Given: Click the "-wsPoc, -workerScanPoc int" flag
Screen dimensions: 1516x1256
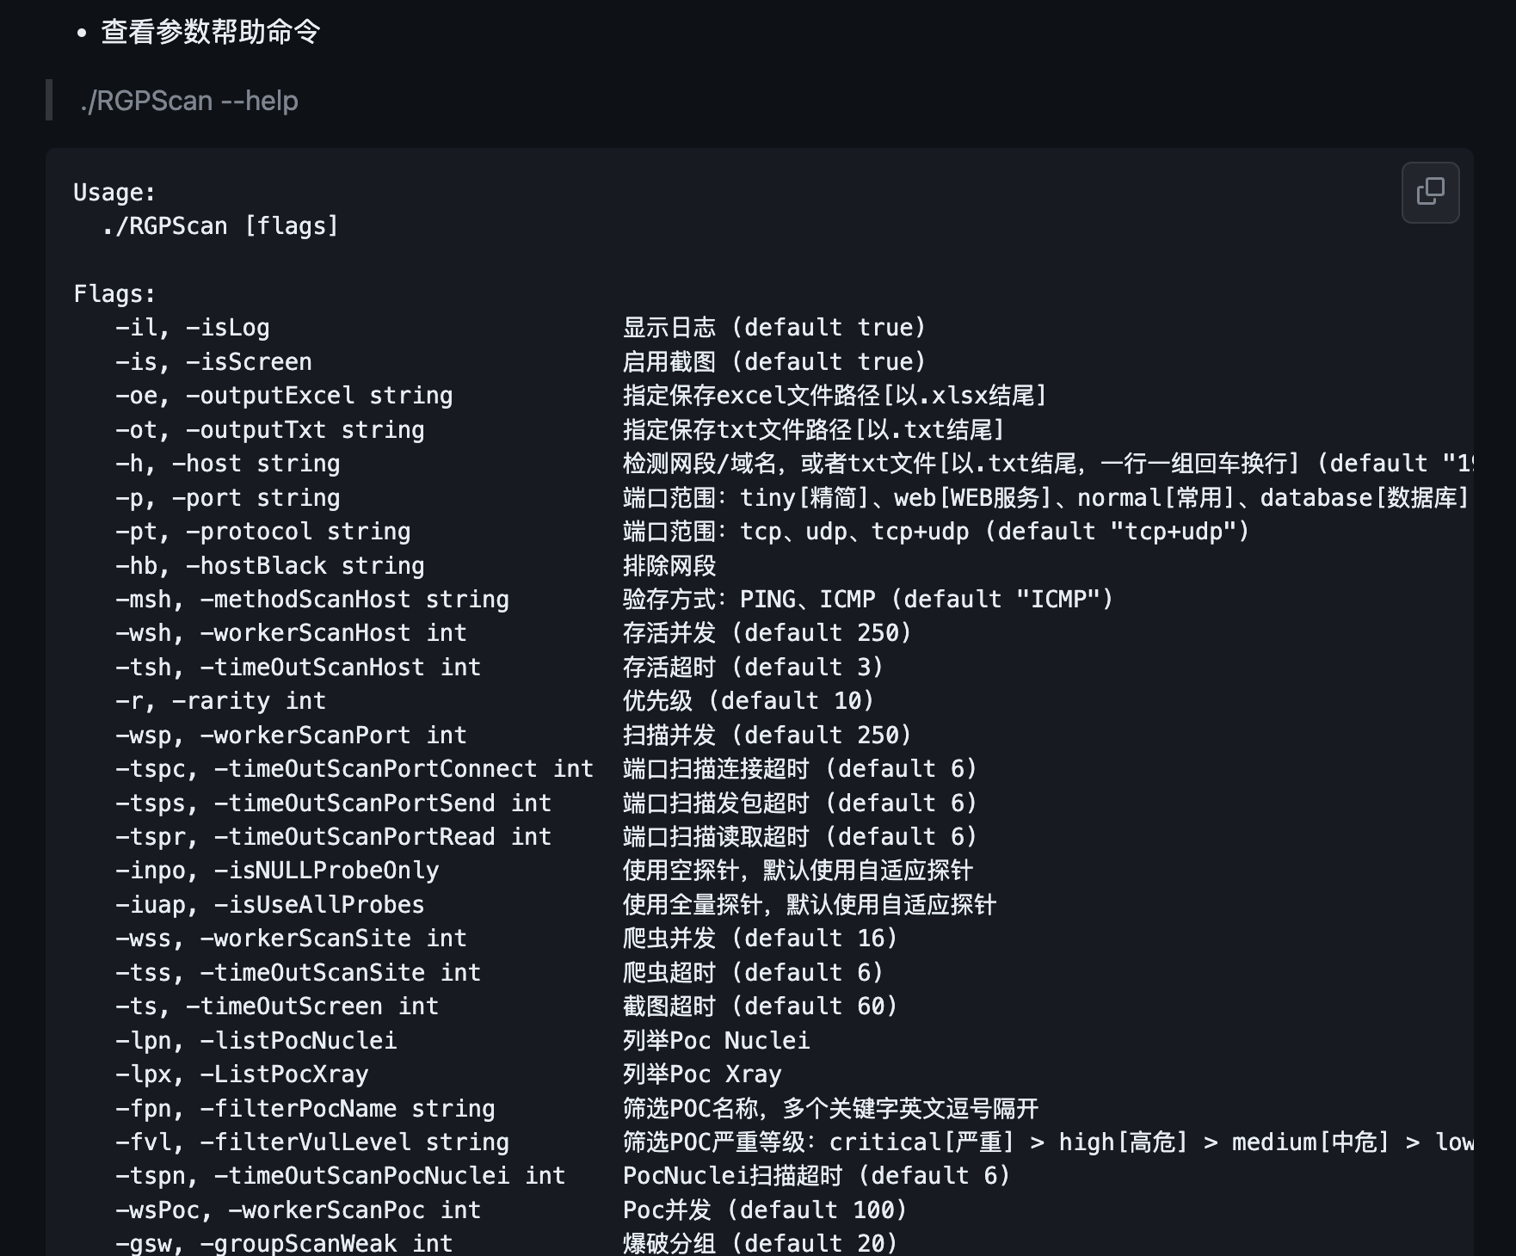Looking at the screenshot, I should point(298,1210).
